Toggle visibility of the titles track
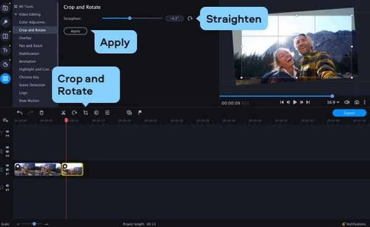This screenshot has height=227, width=370. click(7, 131)
